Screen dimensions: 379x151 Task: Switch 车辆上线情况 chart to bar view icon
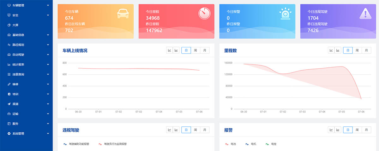pyautogui.click(x=176, y=50)
